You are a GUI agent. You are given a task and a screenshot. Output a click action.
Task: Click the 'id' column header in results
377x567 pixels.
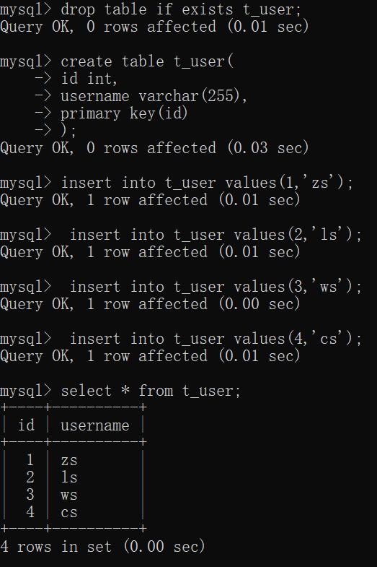27,425
